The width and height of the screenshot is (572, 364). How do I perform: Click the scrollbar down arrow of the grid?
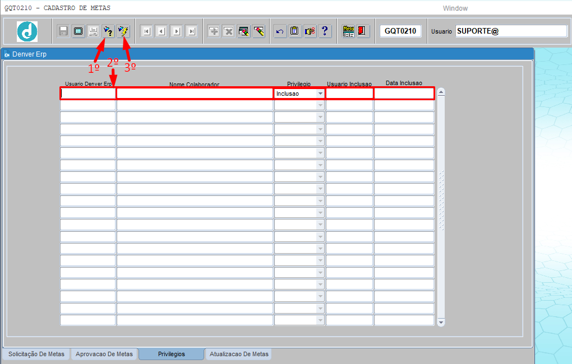pyautogui.click(x=441, y=323)
